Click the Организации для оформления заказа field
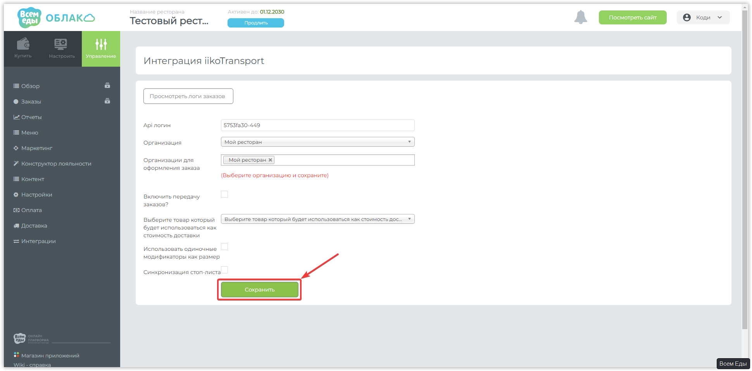 pos(317,160)
